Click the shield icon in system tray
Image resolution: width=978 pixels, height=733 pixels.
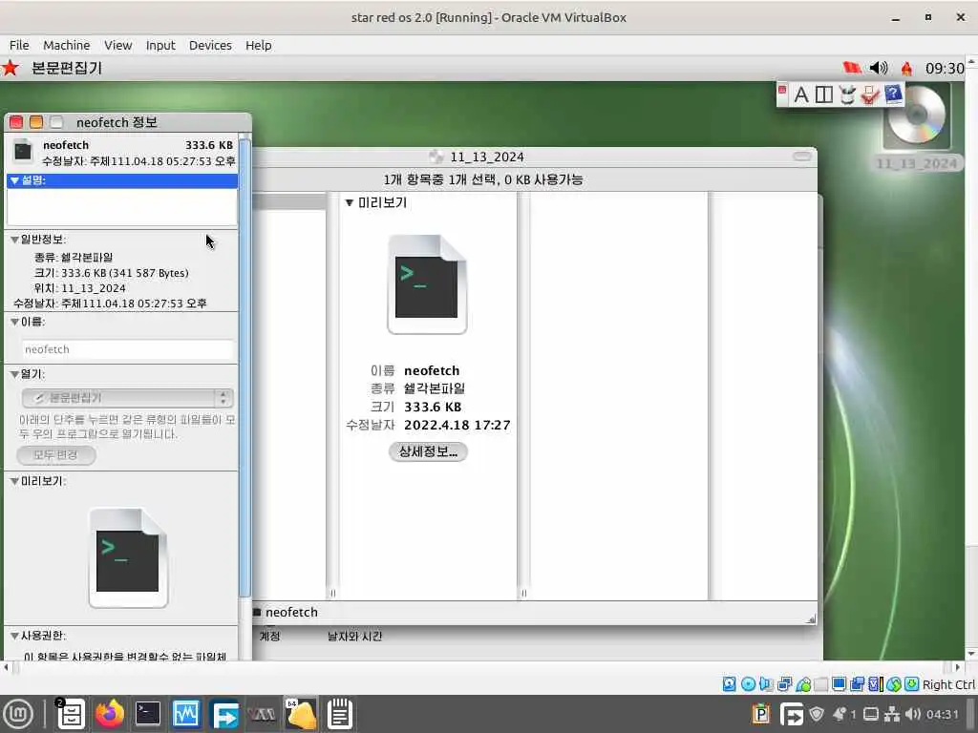coord(817,714)
